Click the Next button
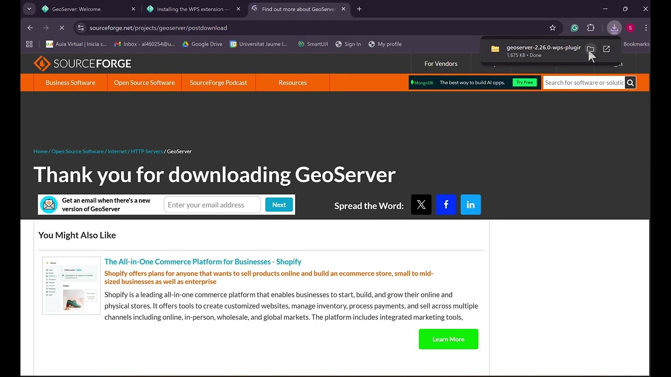The width and height of the screenshot is (671, 377). click(279, 205)
